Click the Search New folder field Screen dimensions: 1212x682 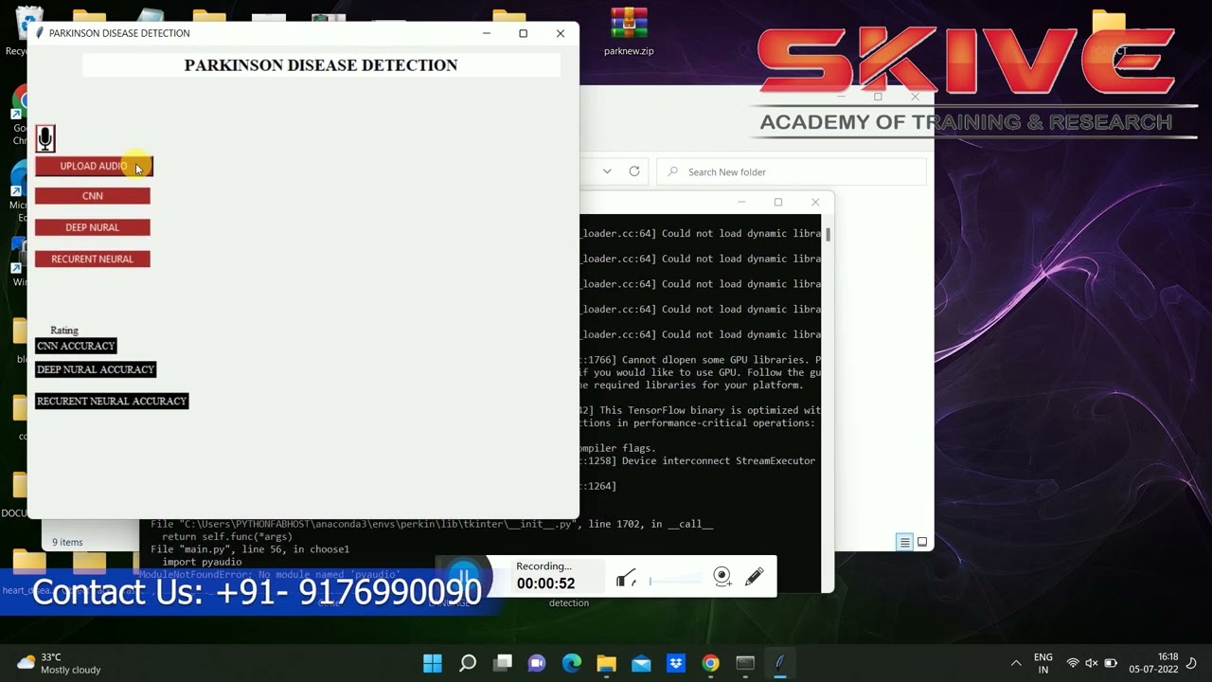pos(792,171)
